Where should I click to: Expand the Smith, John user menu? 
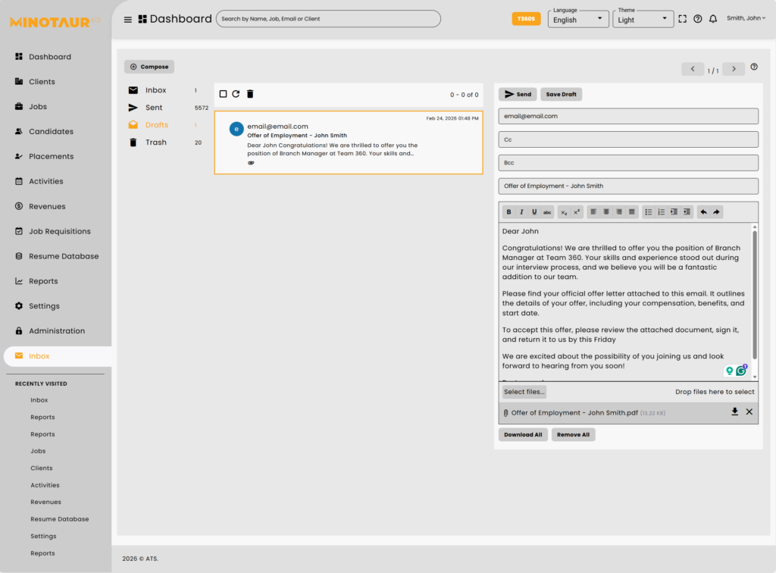pyautogui.click(x=746, y=18)
